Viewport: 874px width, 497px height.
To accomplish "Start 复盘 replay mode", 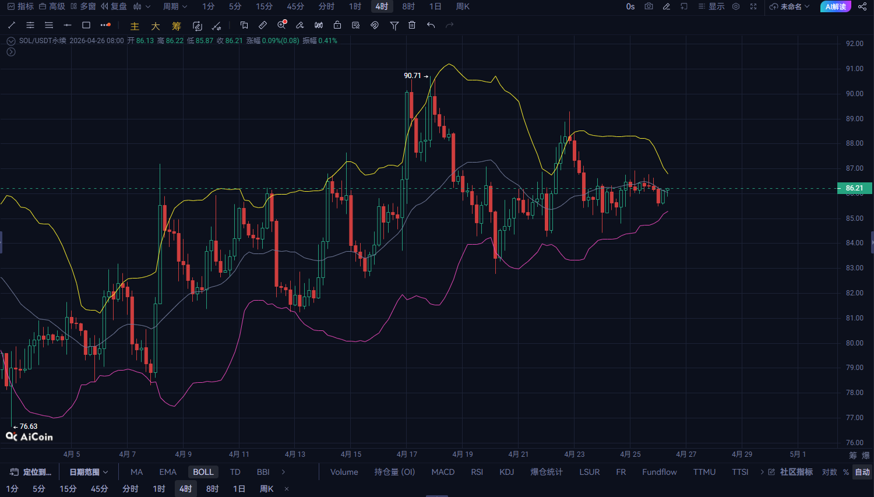I will 114,6.
